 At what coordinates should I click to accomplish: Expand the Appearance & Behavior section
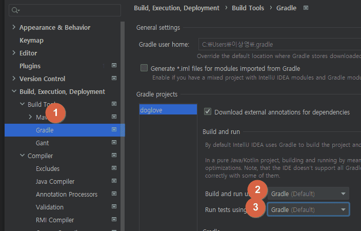pos(14,27)
